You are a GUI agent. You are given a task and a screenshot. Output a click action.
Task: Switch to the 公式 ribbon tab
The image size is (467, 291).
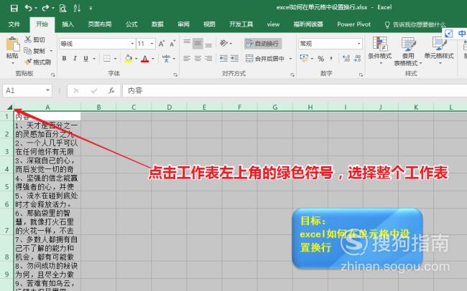tap(131, 24)
